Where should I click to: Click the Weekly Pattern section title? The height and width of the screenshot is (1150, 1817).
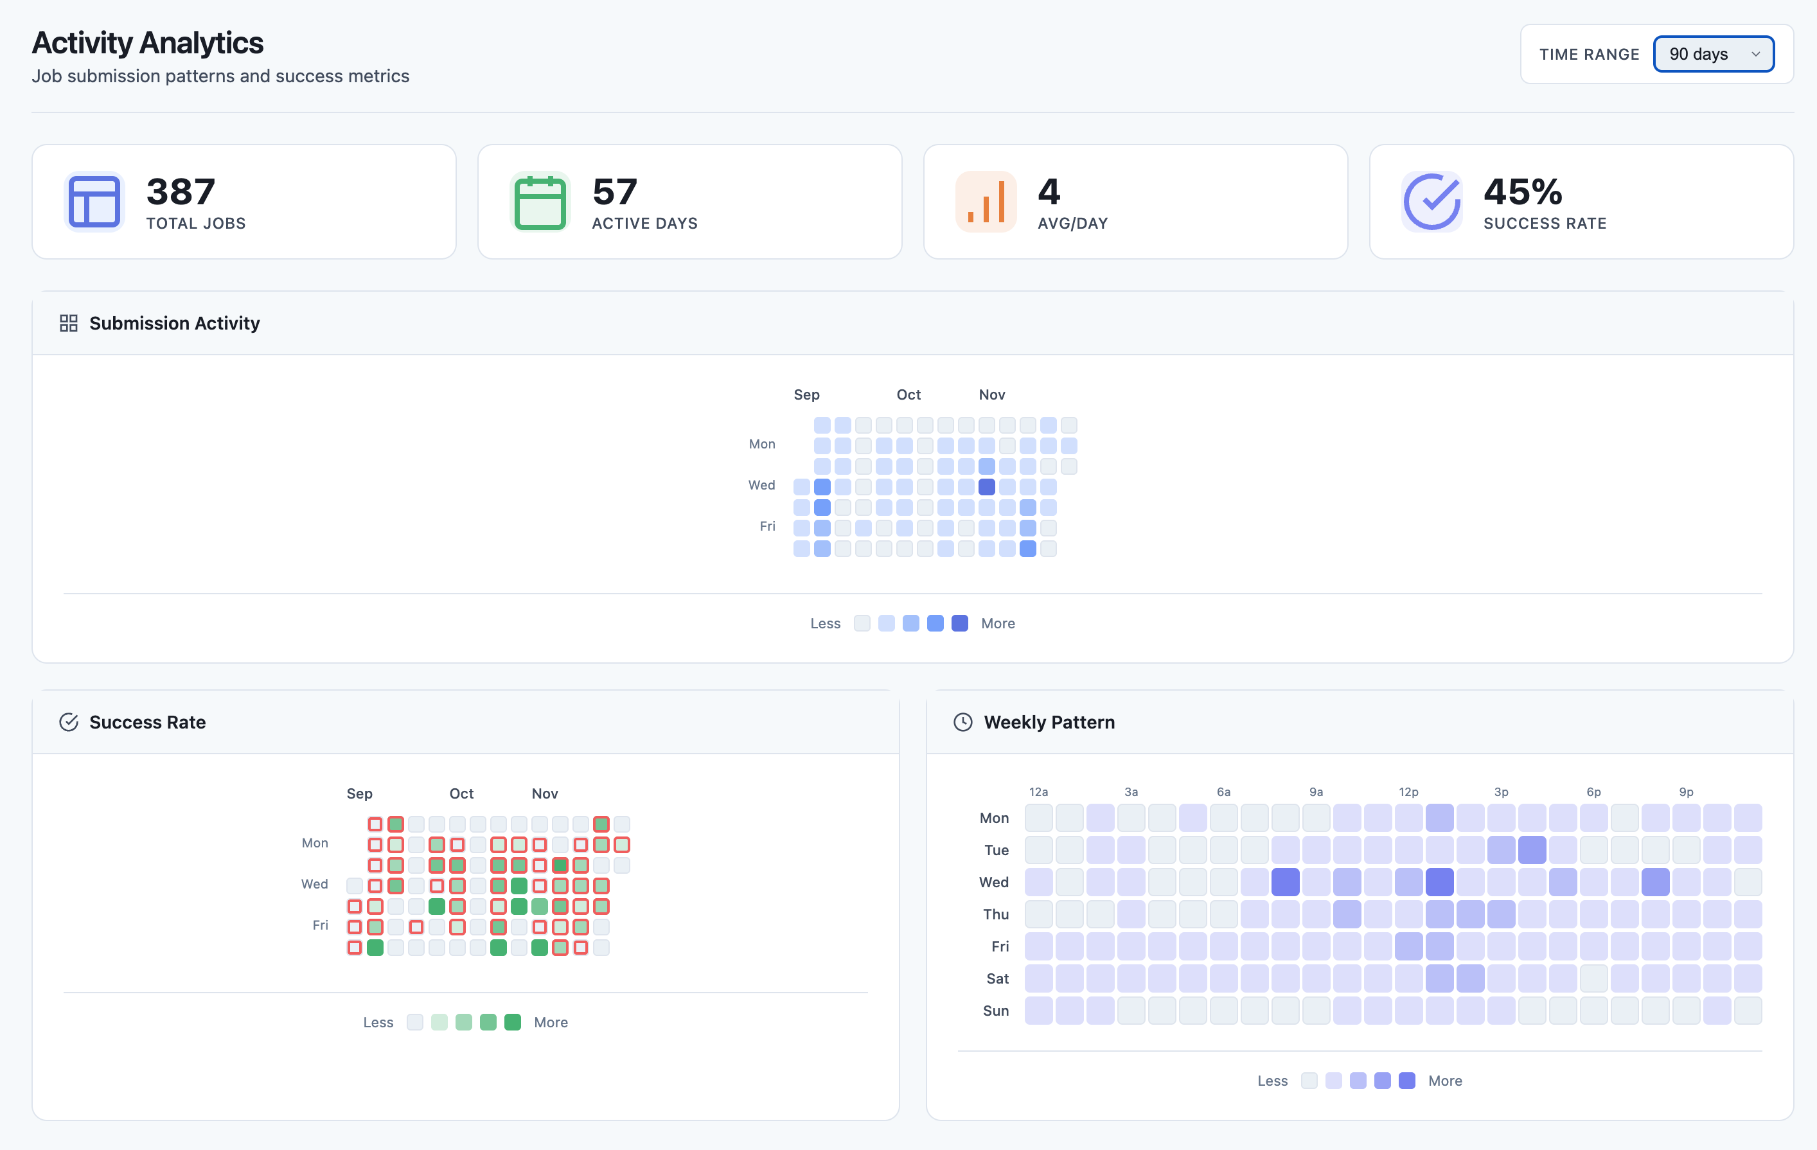click(x=1049, y=722)
